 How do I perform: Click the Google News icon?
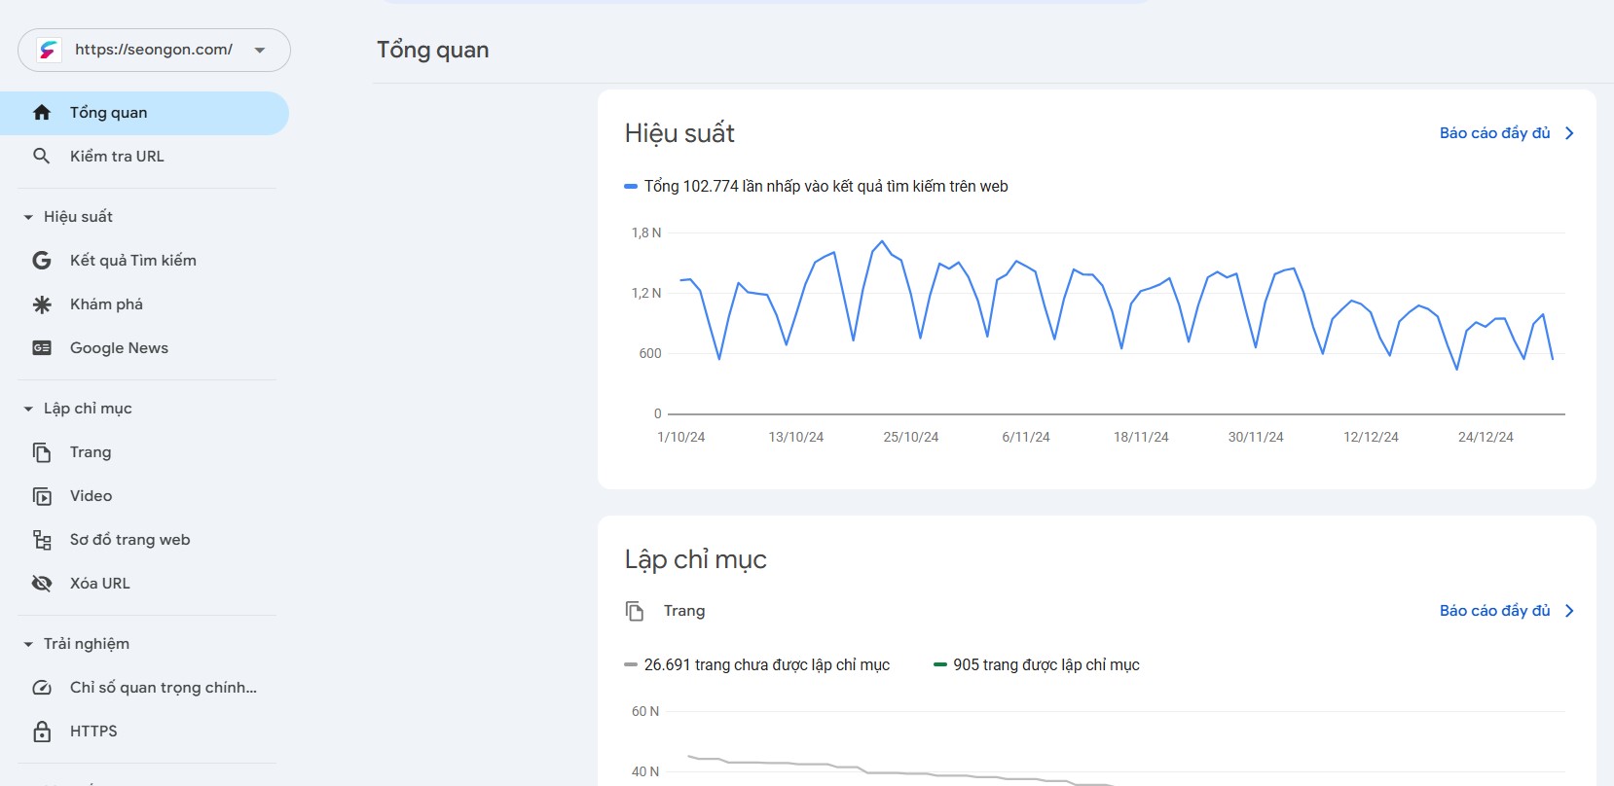(42, 348)
